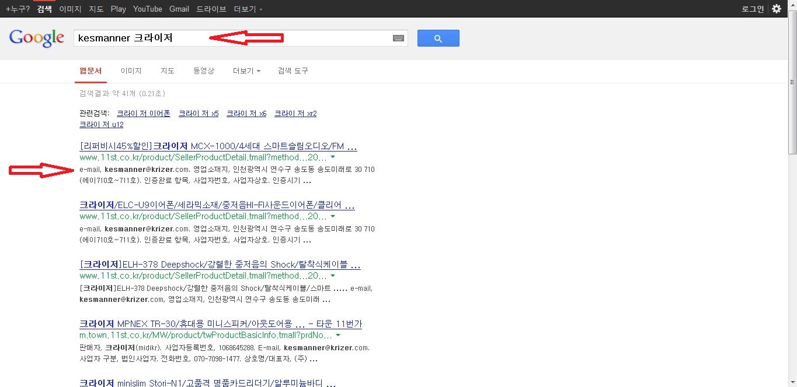Screen dimensions: 797x387
Task: Open 검색 도구 search tools
Action: tap(293, 71)
